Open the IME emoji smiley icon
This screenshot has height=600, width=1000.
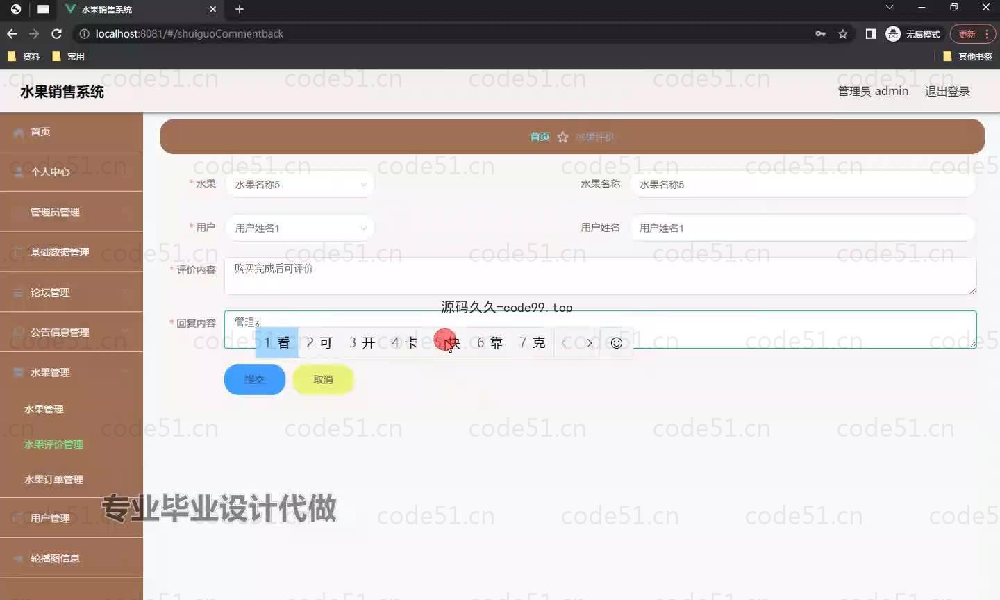click(616, 342)
